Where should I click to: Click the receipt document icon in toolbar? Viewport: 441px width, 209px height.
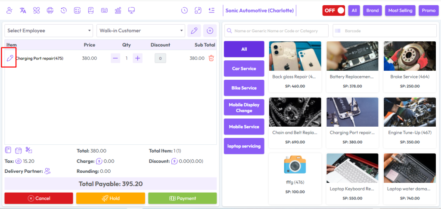90,11
